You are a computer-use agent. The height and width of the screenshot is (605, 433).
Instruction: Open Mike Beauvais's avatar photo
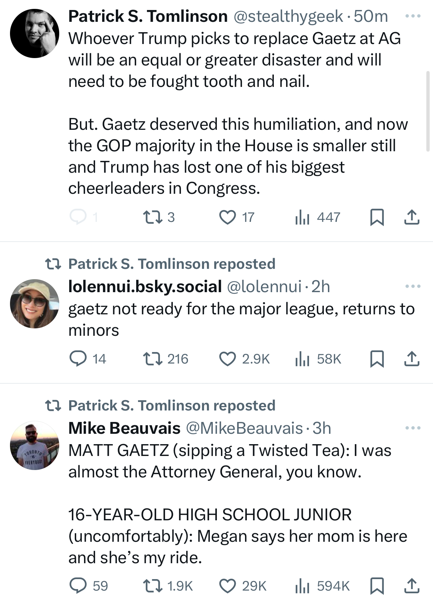(34, 445)
